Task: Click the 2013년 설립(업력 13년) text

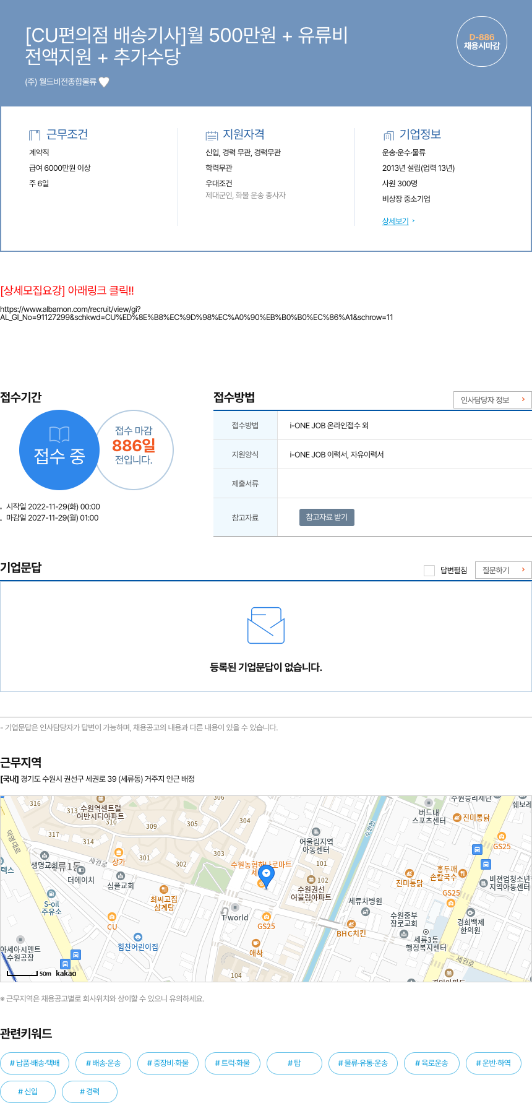Action: coord(418,168)
